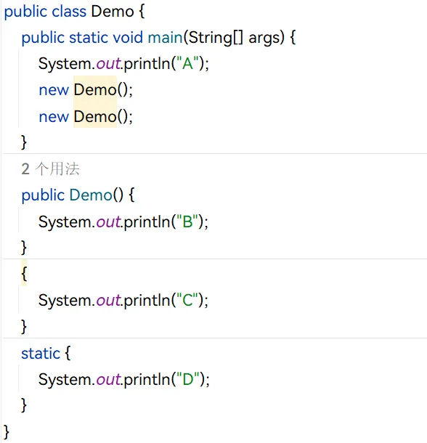Click the static keyword of static block
427x443 pixels.
[x=41, y=354]
